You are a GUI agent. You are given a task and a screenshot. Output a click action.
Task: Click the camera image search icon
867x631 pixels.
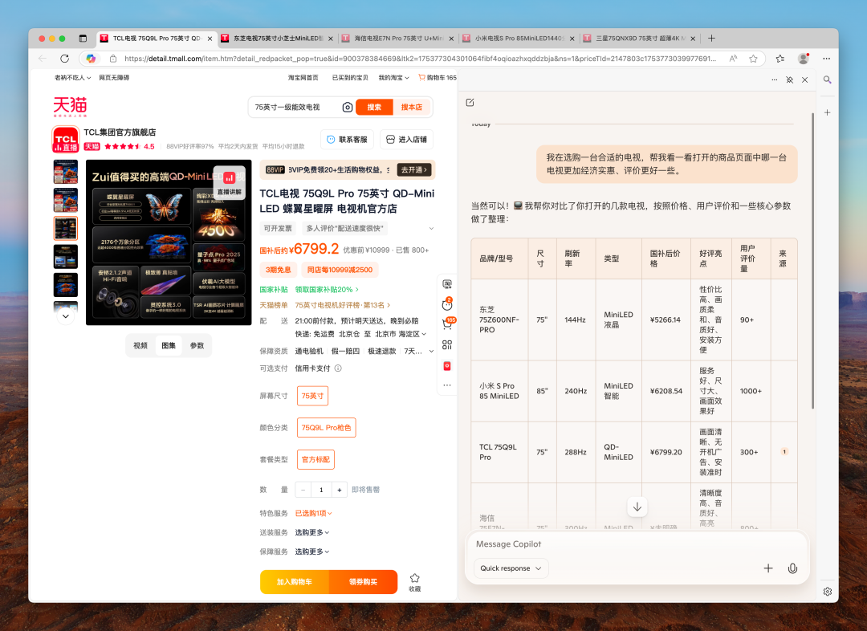point(348,108)
